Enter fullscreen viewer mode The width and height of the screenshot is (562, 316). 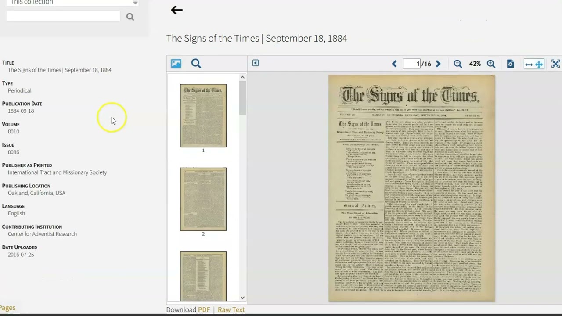[555, 64]
